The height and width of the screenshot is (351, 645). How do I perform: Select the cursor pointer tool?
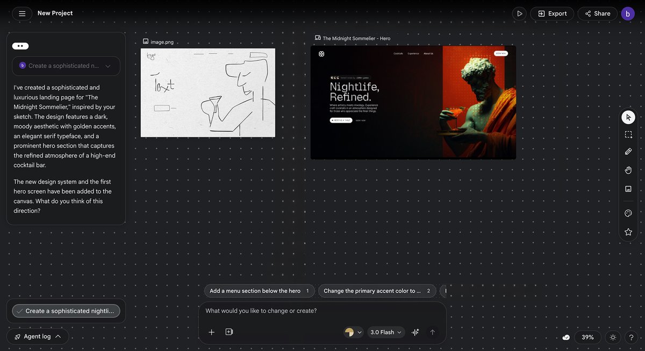628,117
